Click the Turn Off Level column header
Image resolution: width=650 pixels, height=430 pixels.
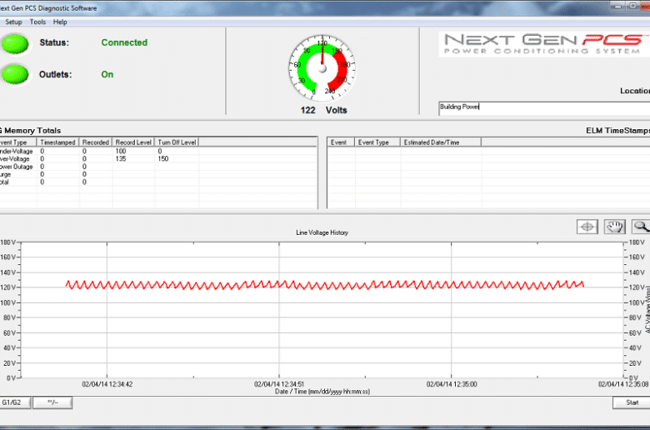[x=177, y=142]
